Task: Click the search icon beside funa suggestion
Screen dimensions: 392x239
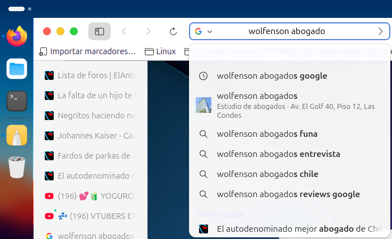Action: (x=203, y=134)
